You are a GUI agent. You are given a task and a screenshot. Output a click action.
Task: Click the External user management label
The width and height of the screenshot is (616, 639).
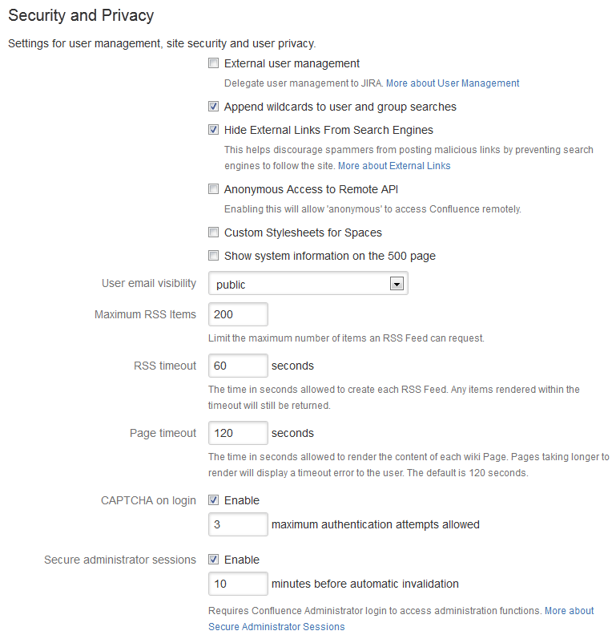click(292, 63)
